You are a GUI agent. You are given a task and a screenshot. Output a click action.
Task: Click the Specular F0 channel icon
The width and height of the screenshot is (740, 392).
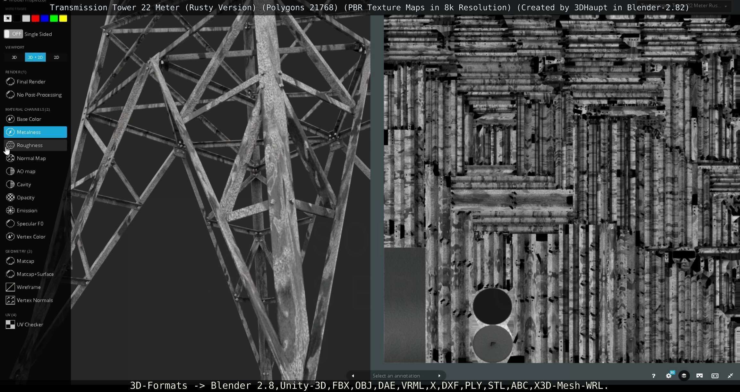(x=10, y=224)
